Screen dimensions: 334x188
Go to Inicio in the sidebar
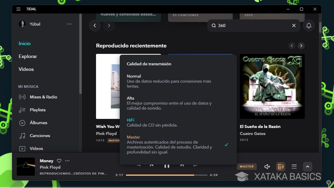pos(25,43)
